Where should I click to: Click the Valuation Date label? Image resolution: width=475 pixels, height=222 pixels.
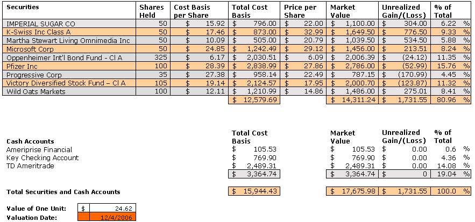[32, 217]
